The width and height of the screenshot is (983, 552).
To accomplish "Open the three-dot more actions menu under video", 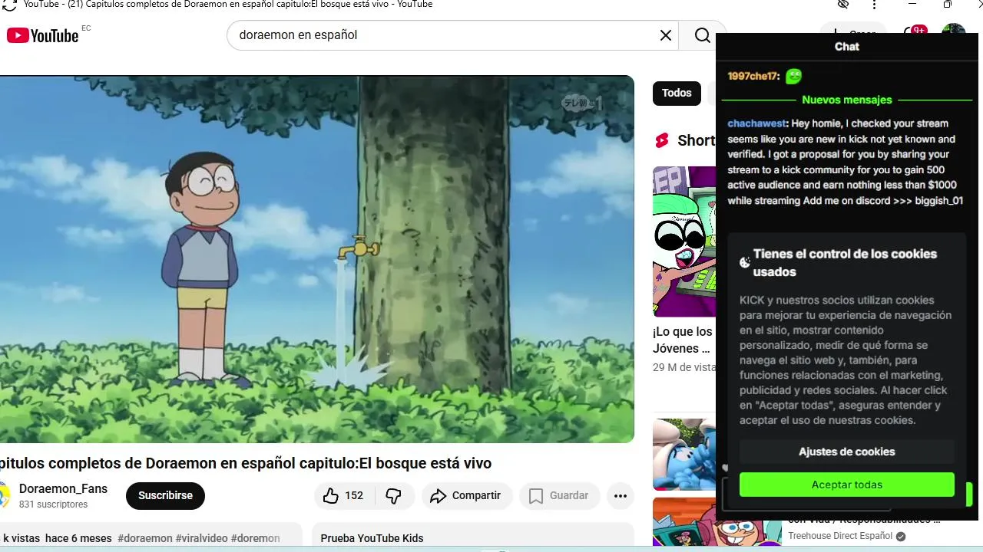I will pyautogui.click(x=621, y=496).
